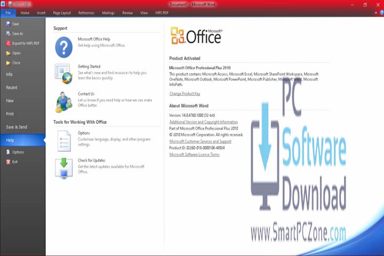Viewport: 384px width, 256px height.
Task: Click the Microsoft Office Help title text
Action: (94, 39)
